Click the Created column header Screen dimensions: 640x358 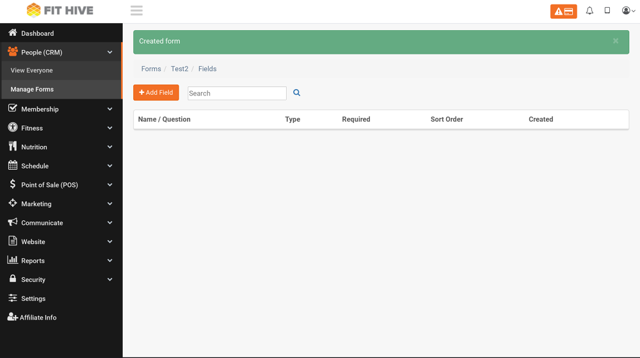(x=541, y=119)
